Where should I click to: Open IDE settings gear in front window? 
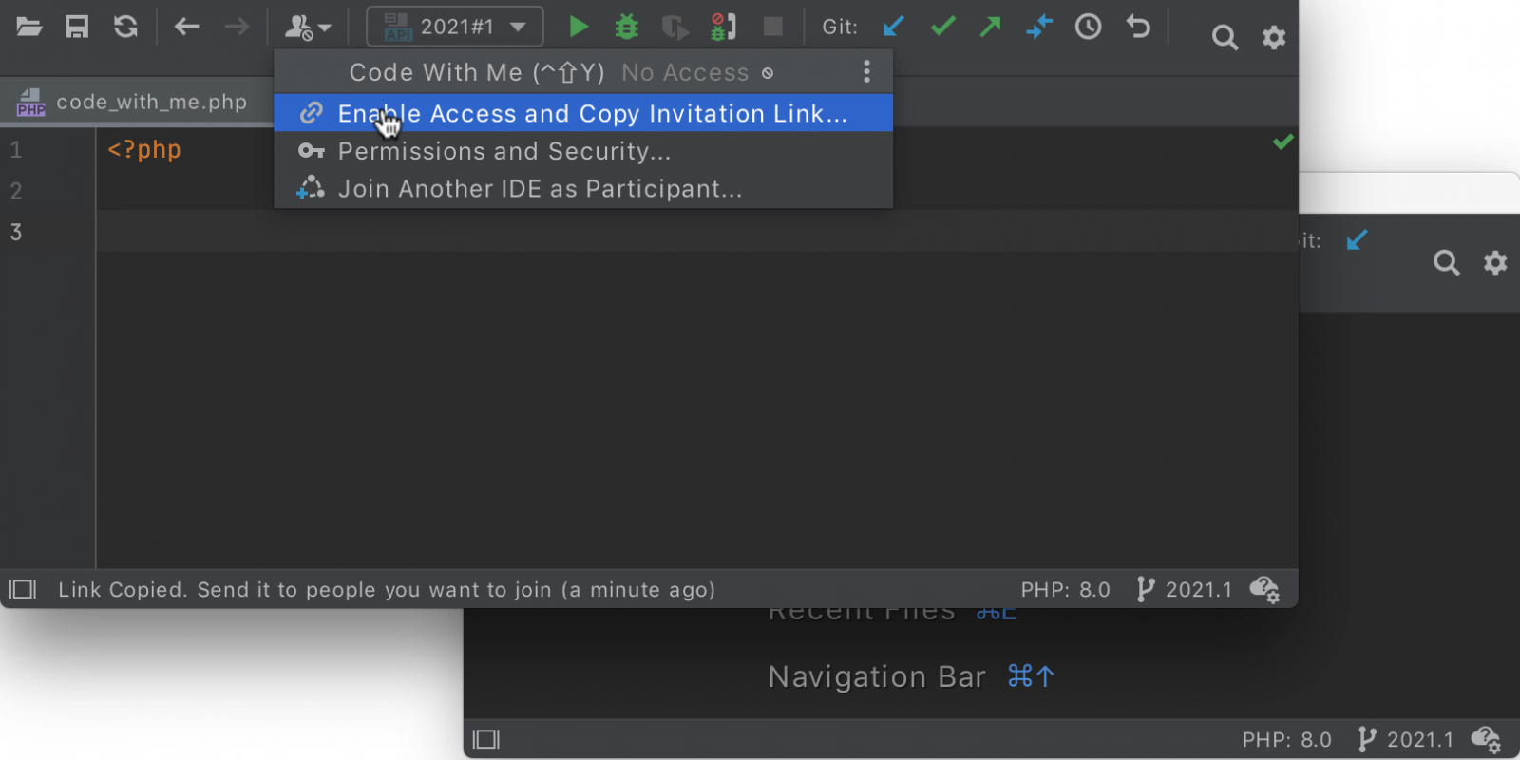[x=1274, y=38]
